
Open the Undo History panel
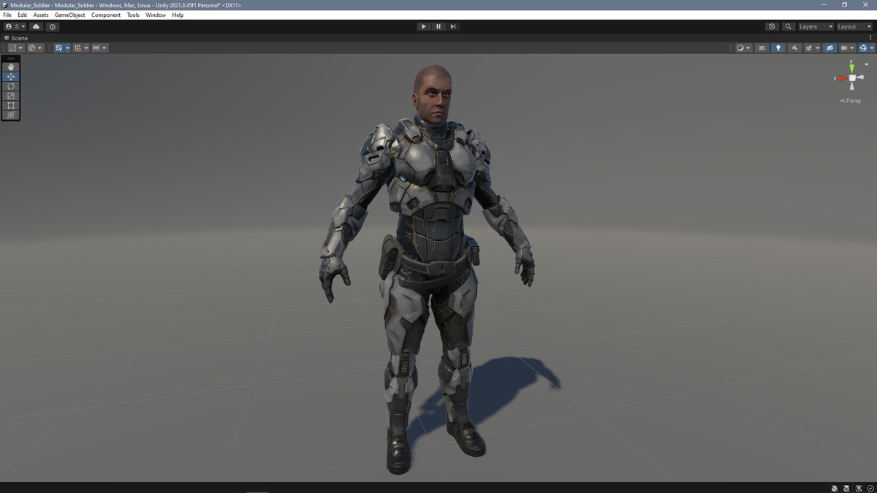(x=772, y=26)
